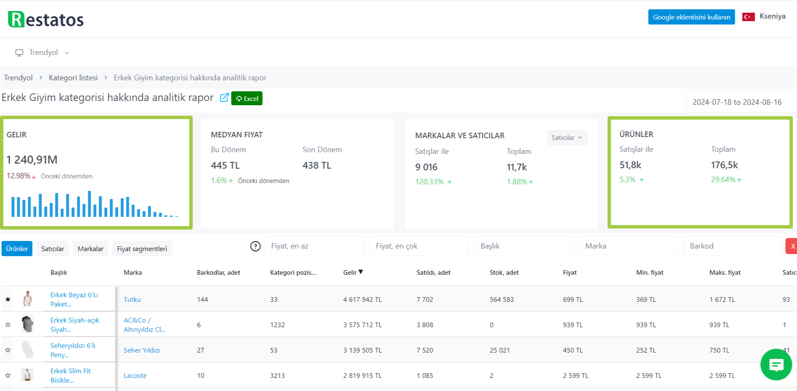
Task: Open AC&Co / Altınyıldız brand link
Action: point(145,325)
